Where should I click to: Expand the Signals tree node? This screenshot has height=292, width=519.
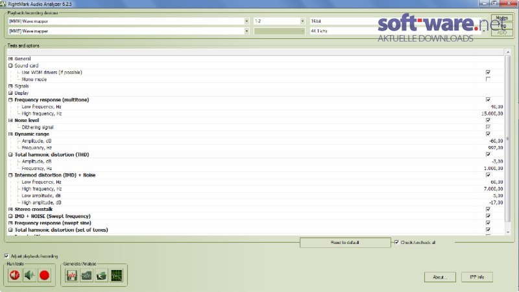point(10,86)
